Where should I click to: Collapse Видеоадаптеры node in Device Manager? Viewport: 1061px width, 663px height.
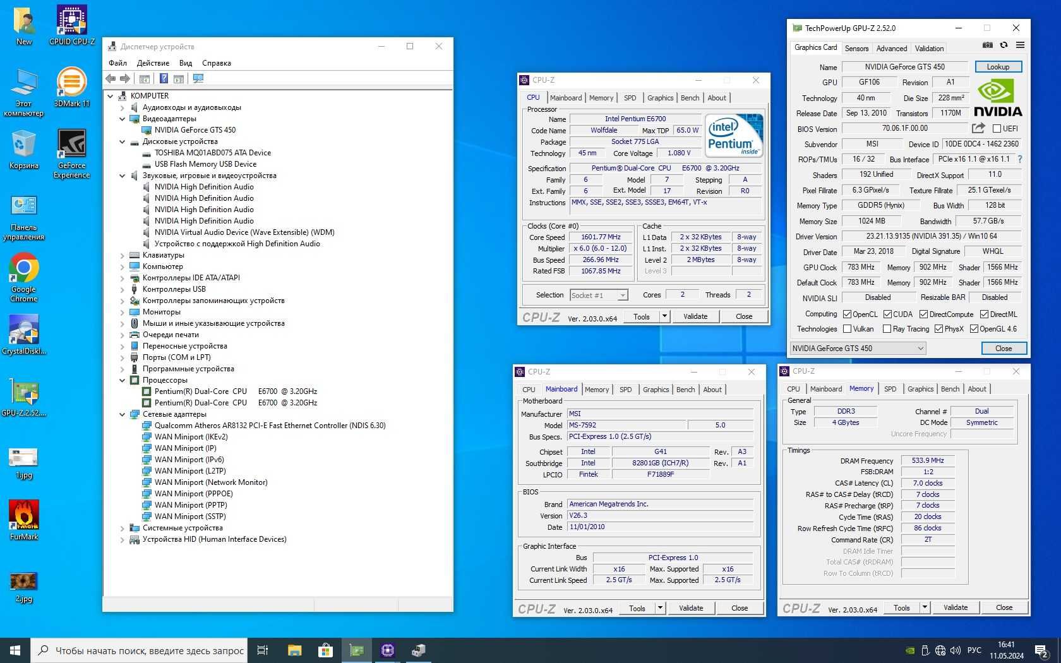[123, 119]
